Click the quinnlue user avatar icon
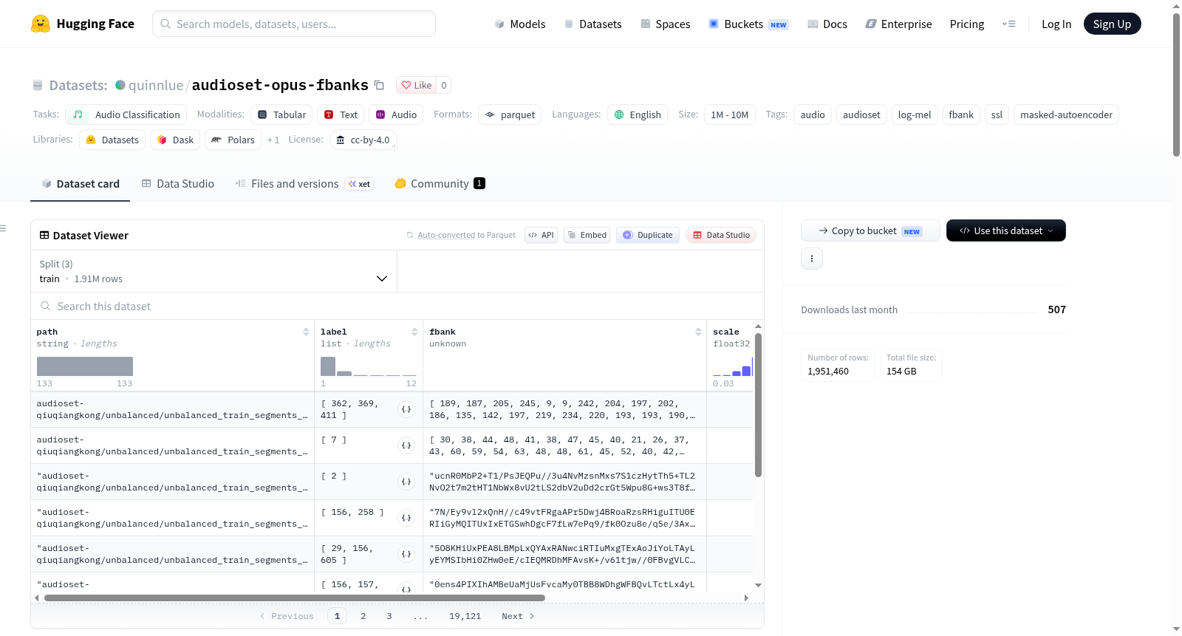This screenshot has width=1182, height=636. click(120, 85)
